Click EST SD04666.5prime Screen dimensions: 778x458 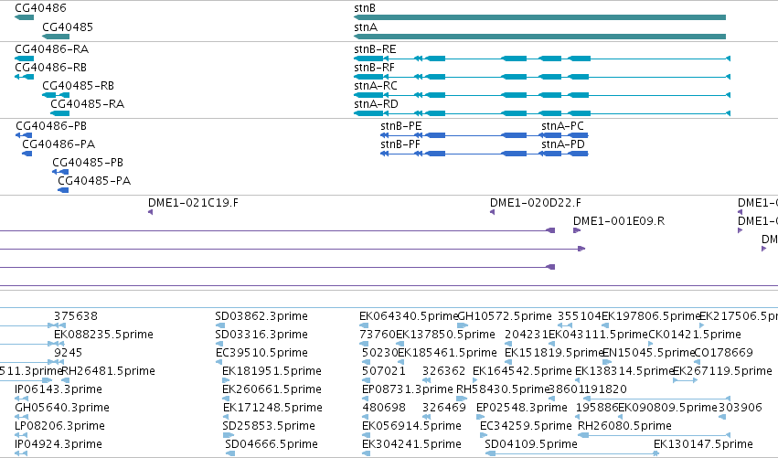[x=272, y=443]
